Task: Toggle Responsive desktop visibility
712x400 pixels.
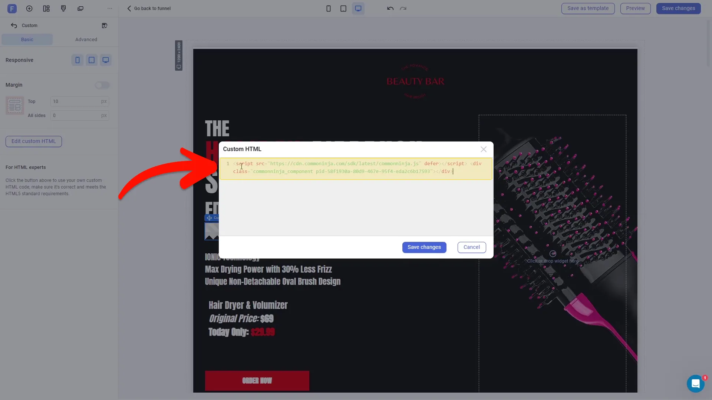Action: (x=106, y=60)
